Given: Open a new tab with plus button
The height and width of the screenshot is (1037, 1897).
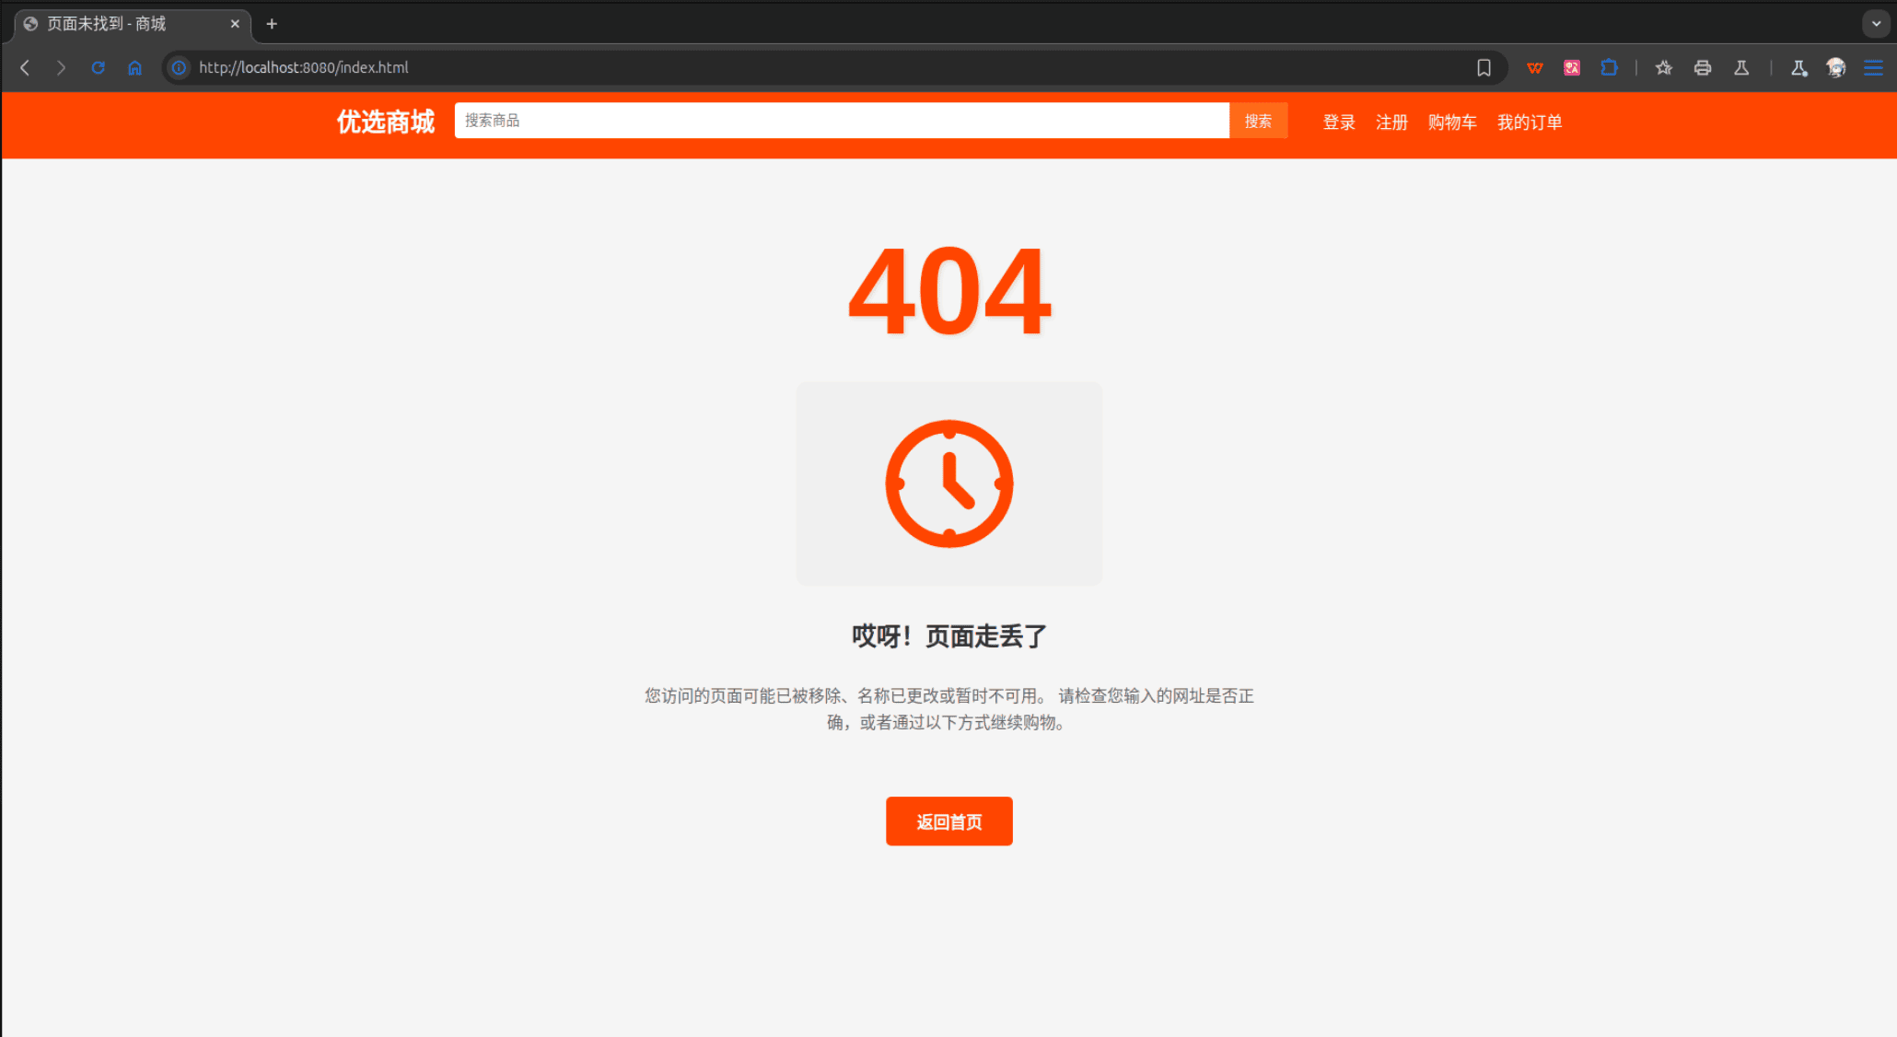Looking at the screenshot, I should click(272, 24).
